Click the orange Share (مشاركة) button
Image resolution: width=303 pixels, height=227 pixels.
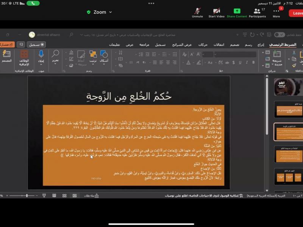[8, 45]
